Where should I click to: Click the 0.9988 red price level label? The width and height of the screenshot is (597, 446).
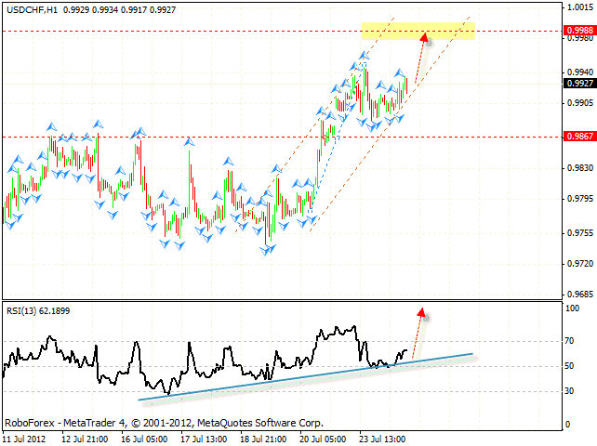580,31
